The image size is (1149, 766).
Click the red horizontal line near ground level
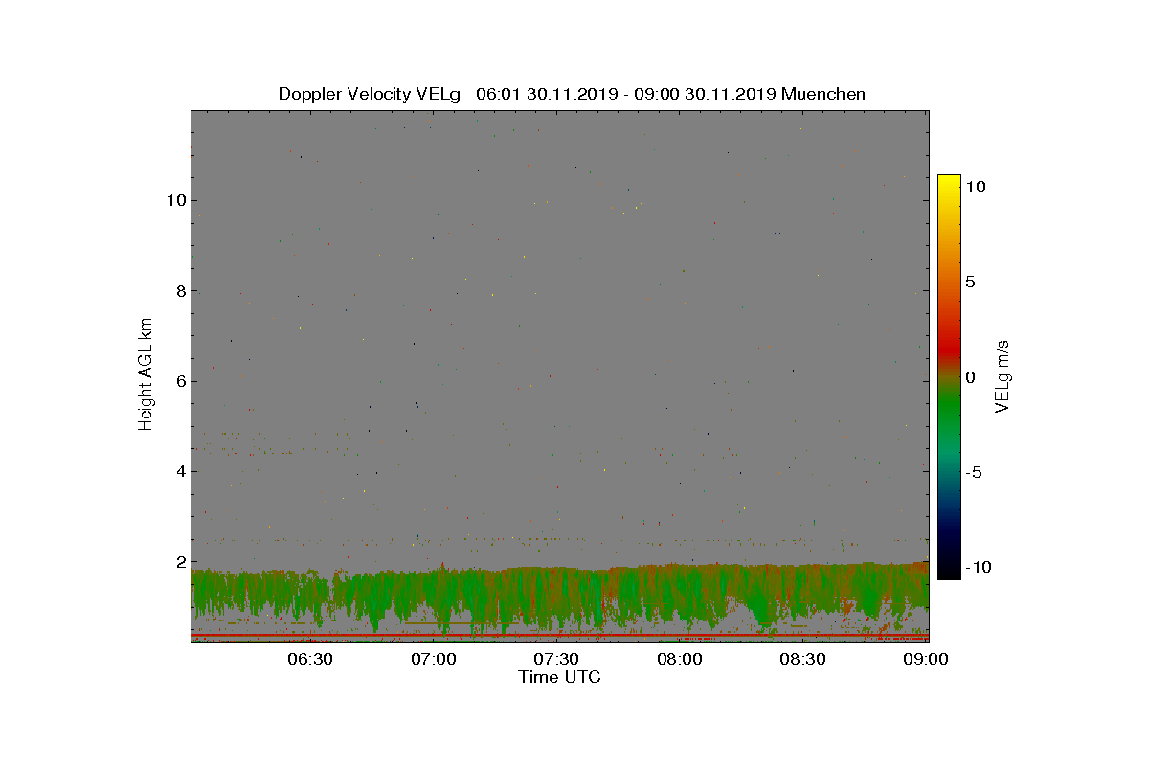[559, 635]
